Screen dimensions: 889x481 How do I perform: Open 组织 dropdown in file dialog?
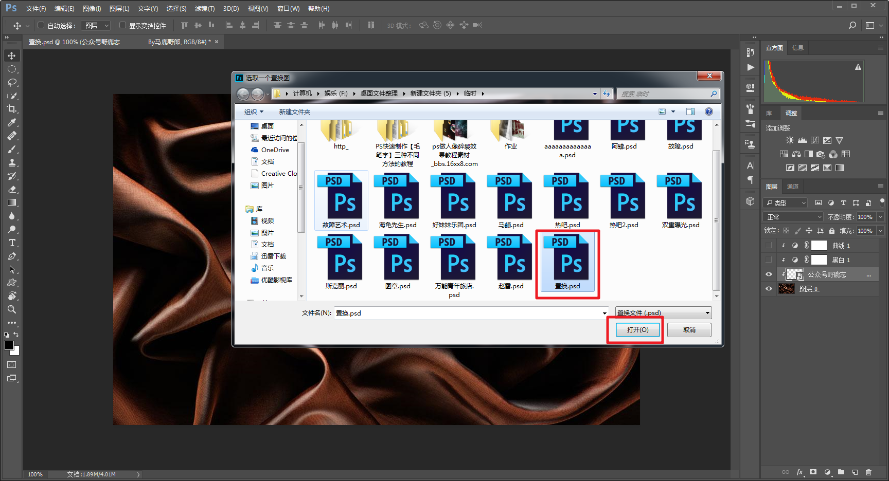coord(254,112)
